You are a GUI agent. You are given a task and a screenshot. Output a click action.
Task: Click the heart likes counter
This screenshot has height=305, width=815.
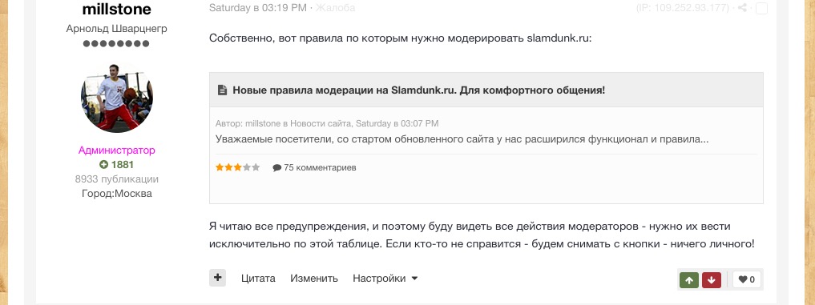(x=747, y=280)
